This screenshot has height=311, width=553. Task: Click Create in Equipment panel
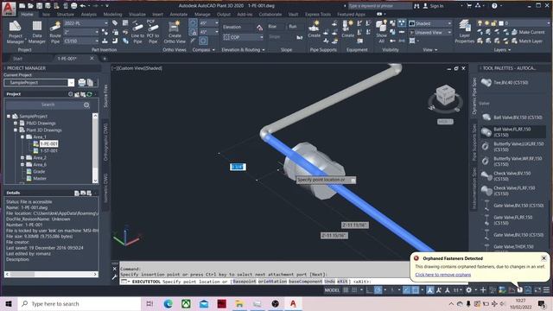[347, 29]
